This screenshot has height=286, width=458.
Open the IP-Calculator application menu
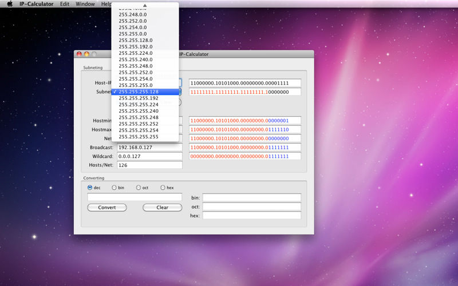37,4
